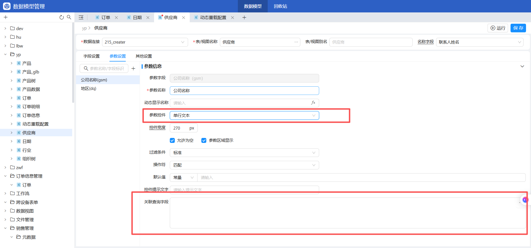Select parameter 地区(dq) in list

tap(108, 89)
